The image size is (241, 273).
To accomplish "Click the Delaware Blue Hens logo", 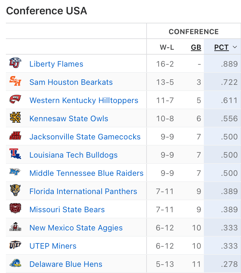I will point(15,263).
